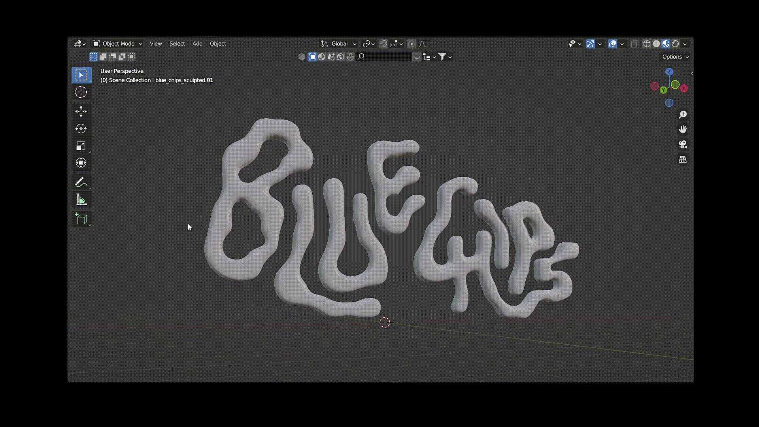Open the Select menu
Image resolution: width=759 pixels, height=427 pixels.
(177, 44)
